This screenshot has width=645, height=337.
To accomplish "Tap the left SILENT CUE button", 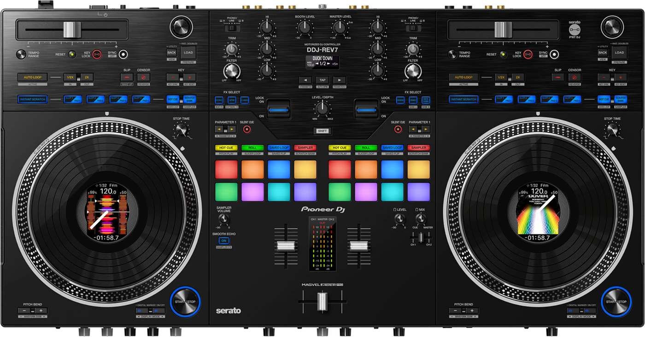I will (247, 130).
